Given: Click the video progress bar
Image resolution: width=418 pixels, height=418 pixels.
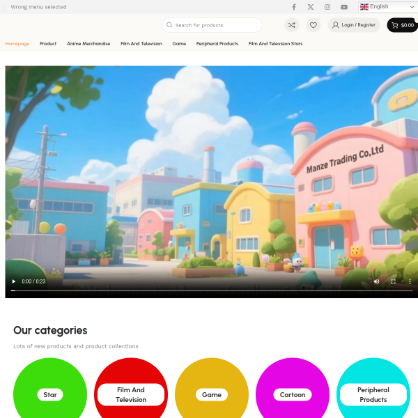Looking at the screenshot, I should click(x=209, y=291).
